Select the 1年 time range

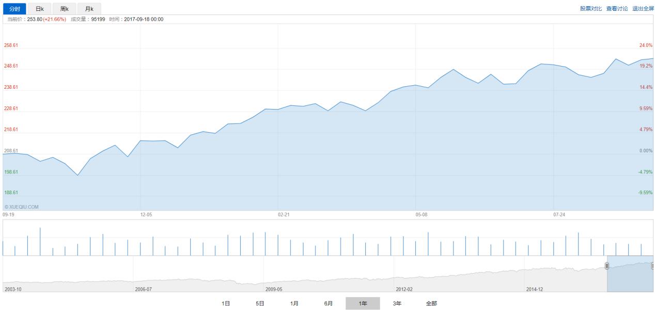tap(363, 304)
